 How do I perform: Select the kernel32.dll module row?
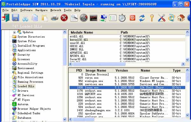127,40
